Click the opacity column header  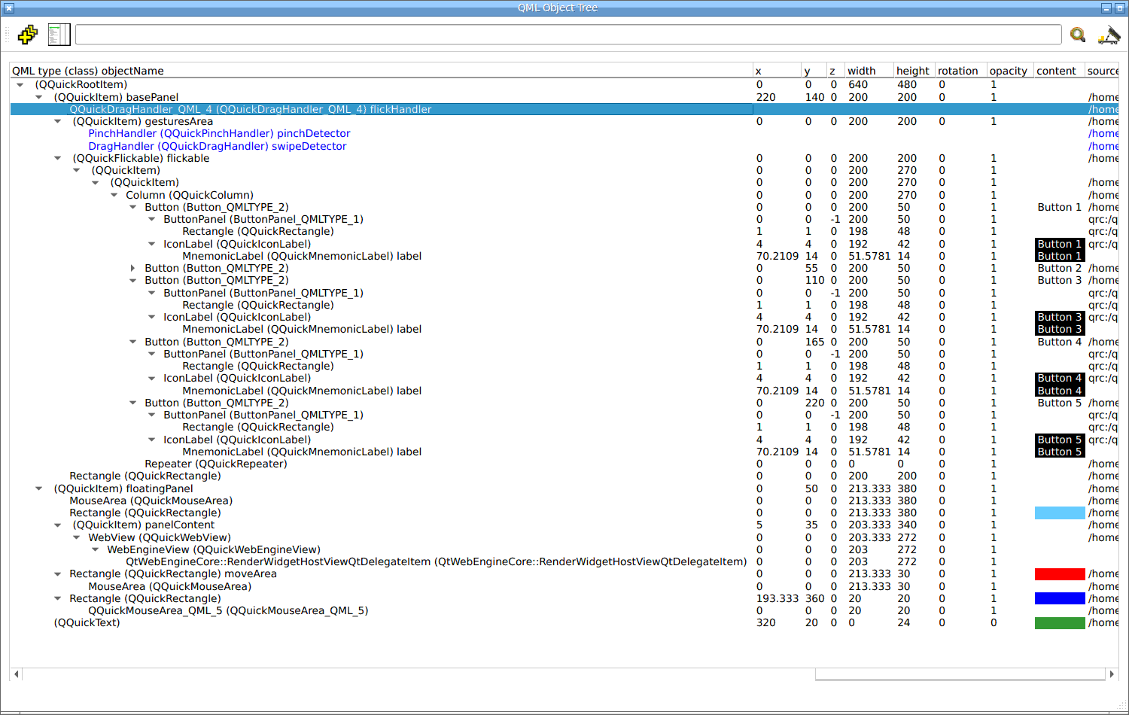1008,71
